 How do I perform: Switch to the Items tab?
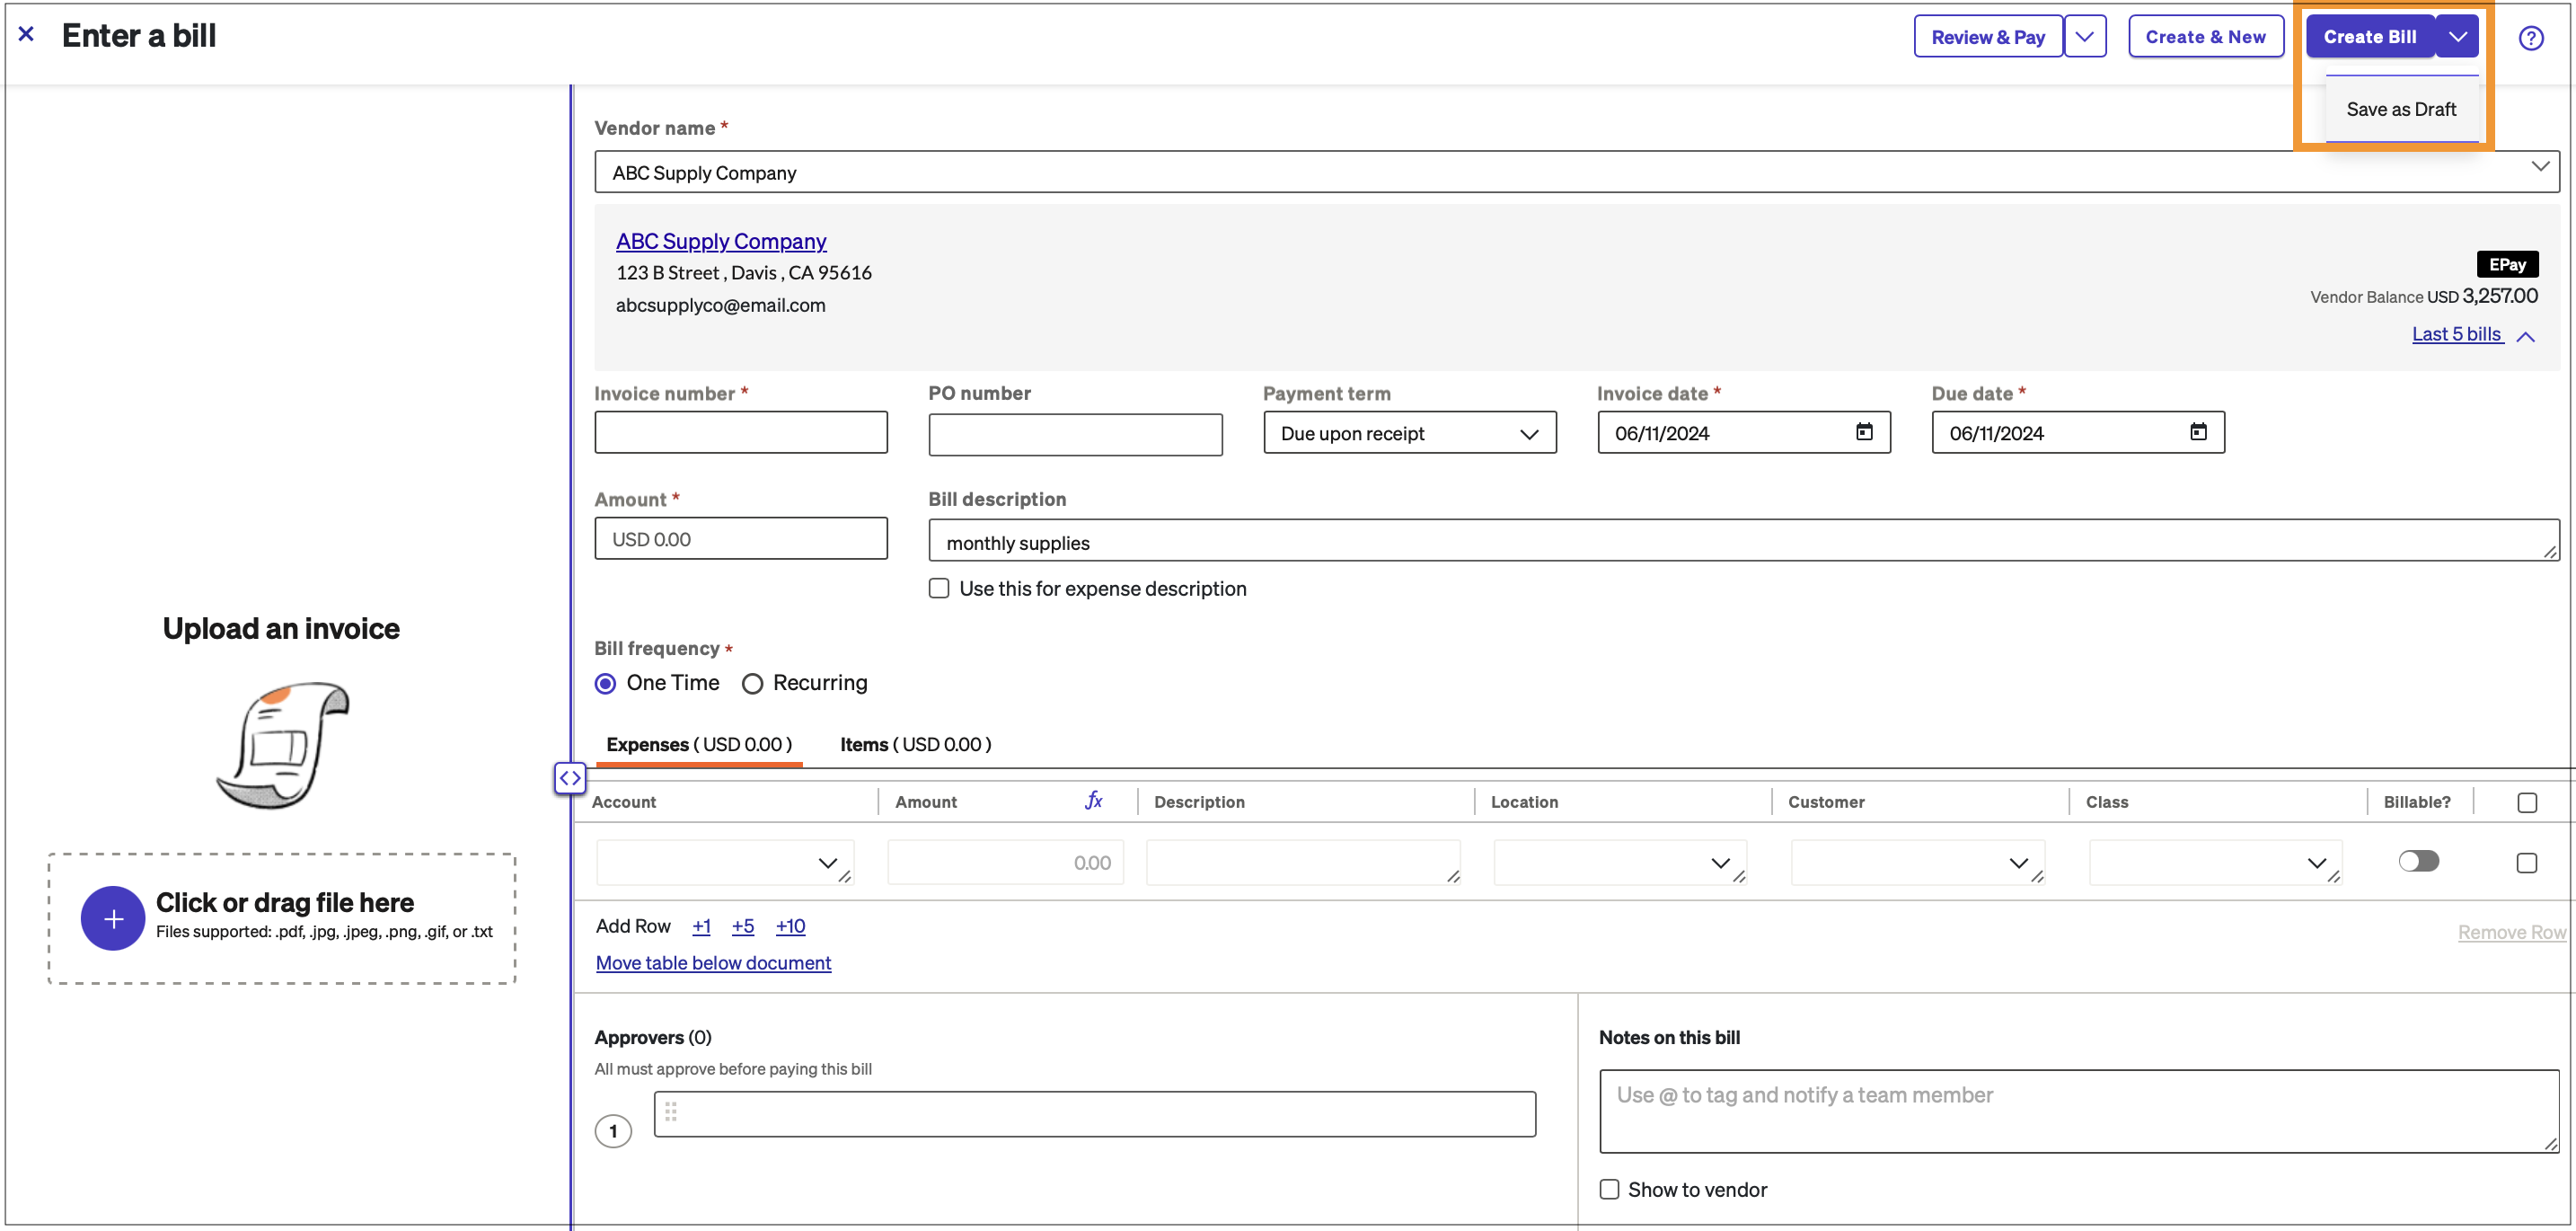914,744
